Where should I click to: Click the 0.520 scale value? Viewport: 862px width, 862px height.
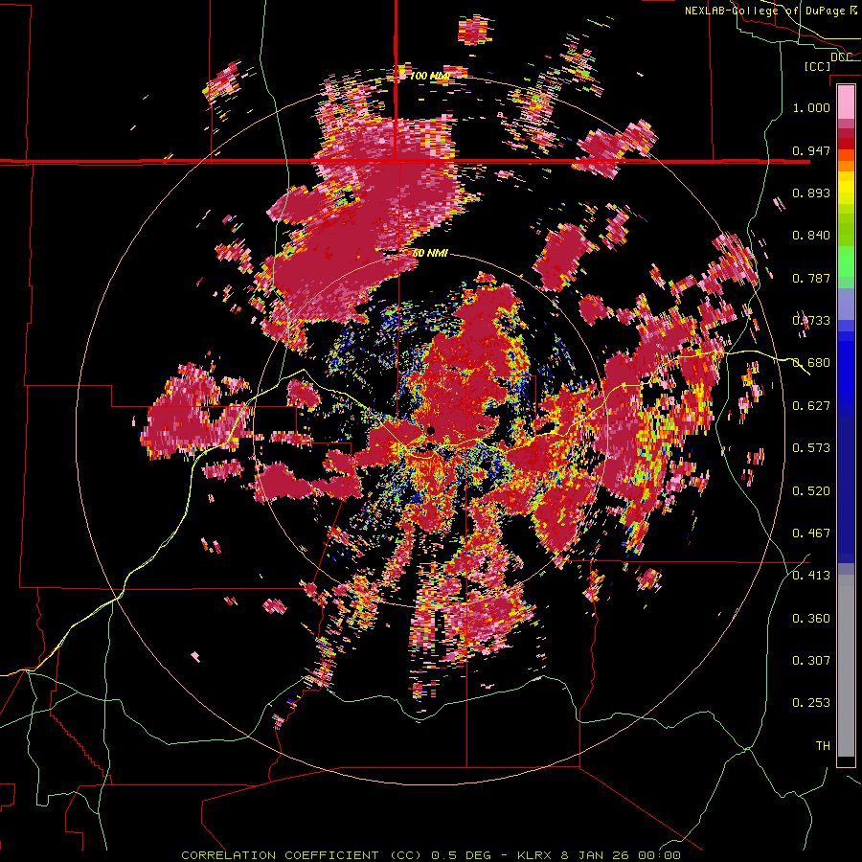pos(811,490)
